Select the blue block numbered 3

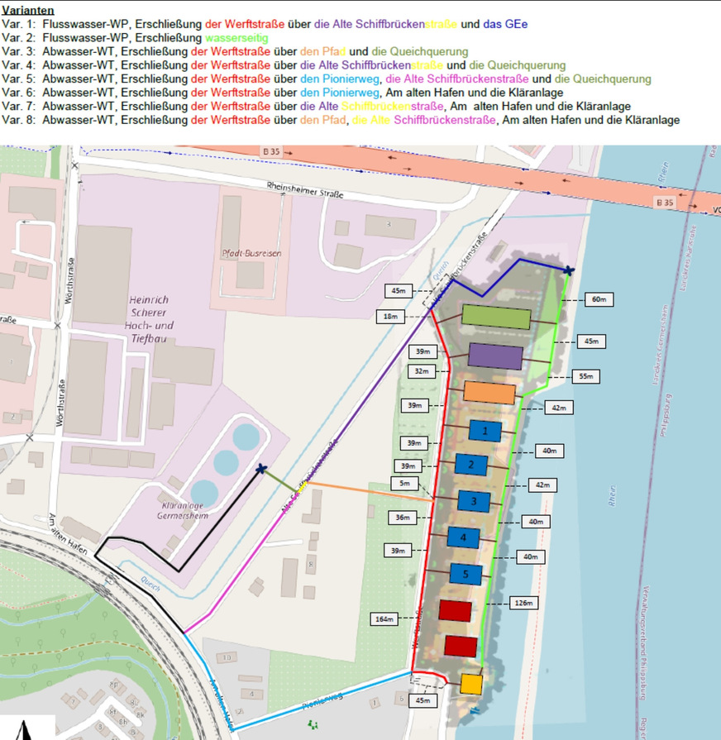[x=473, y=501]
